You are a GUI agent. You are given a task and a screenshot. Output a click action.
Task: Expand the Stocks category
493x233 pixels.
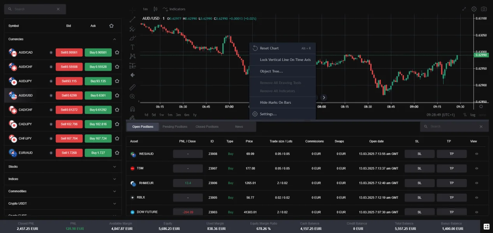114,167
